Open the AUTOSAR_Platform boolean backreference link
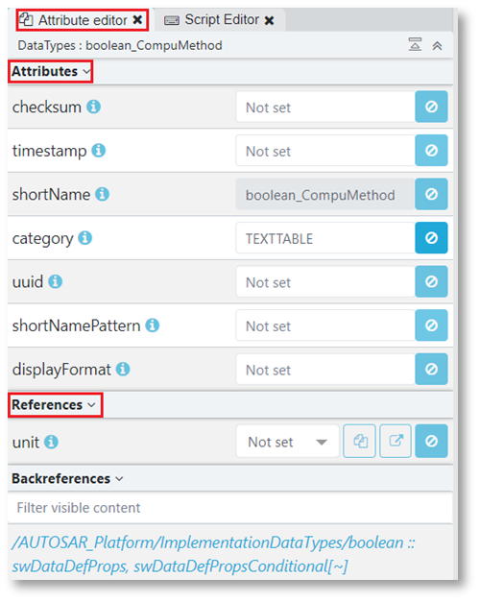Image resolution: width=480 pixels, height=602 pixels. [213, 554]
